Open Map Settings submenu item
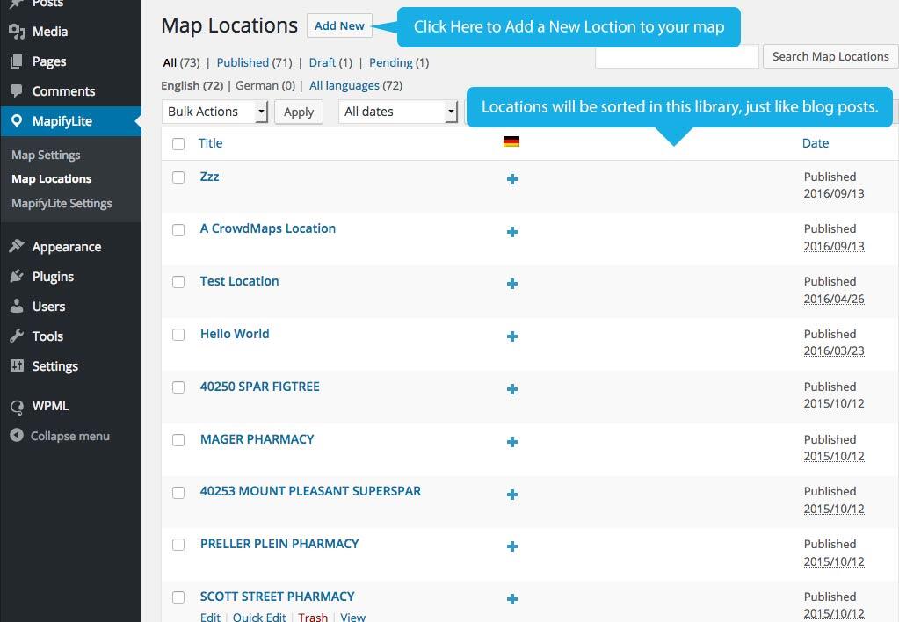Image resolution: width=899 pixels, height=622 pixels. tap(46, 155)
